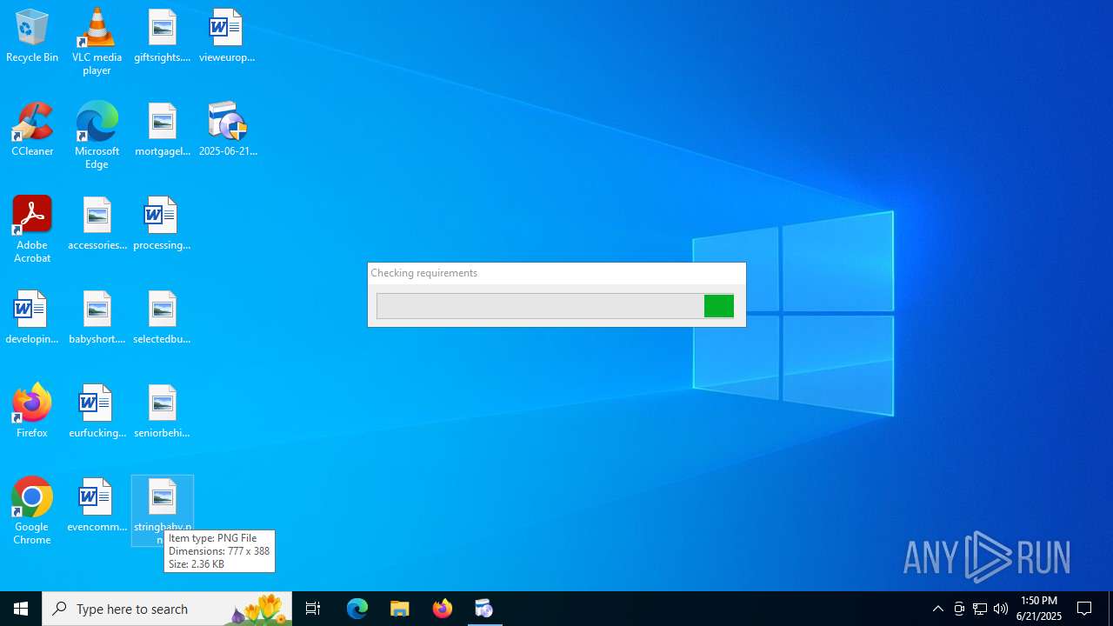Viewport: 1113px width, 626px height.
Task: Launch the Google Chrome desktop shortcut
Action: point(32,511)
